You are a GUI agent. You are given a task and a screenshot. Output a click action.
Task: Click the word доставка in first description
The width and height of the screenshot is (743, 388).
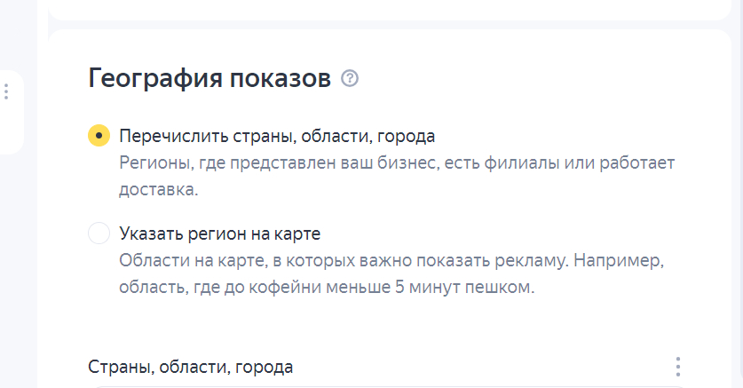(x=154, y=190)
